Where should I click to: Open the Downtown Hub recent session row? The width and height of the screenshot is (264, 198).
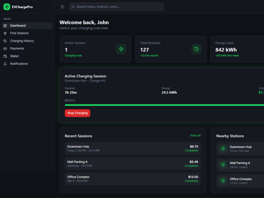point(133,148)
